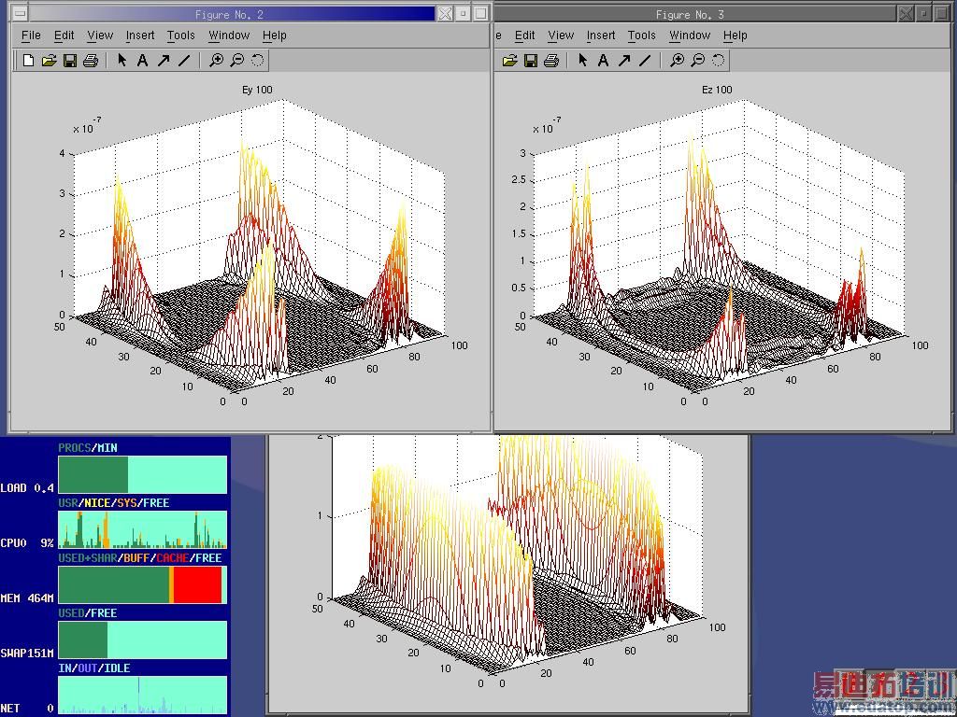Select the arrow pointer tool in Figure 2
The image size is (957, 717).
[122, 60]
